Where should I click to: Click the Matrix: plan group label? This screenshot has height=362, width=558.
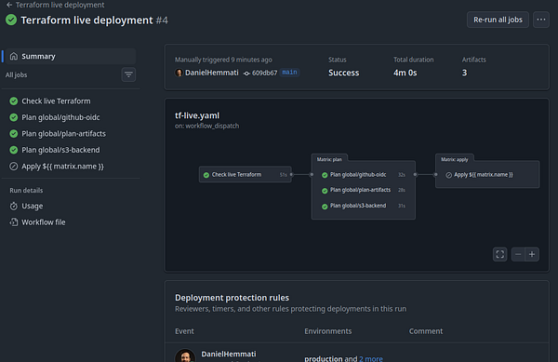329,159
